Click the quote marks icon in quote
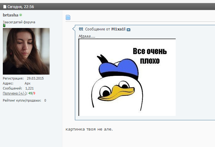Screen dimensions: 215x147 pos(81,29)
